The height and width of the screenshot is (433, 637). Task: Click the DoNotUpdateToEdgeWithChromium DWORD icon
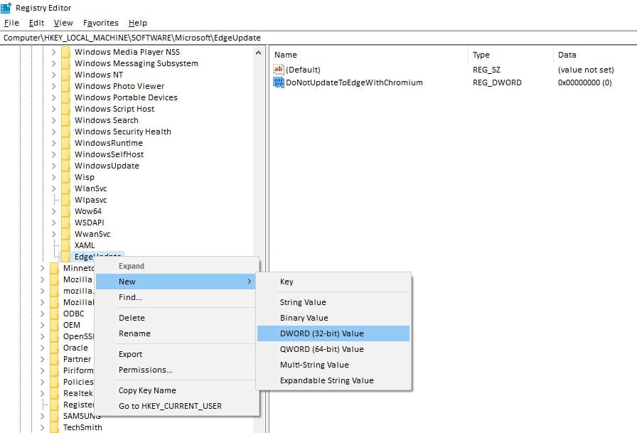pos(278,82)
